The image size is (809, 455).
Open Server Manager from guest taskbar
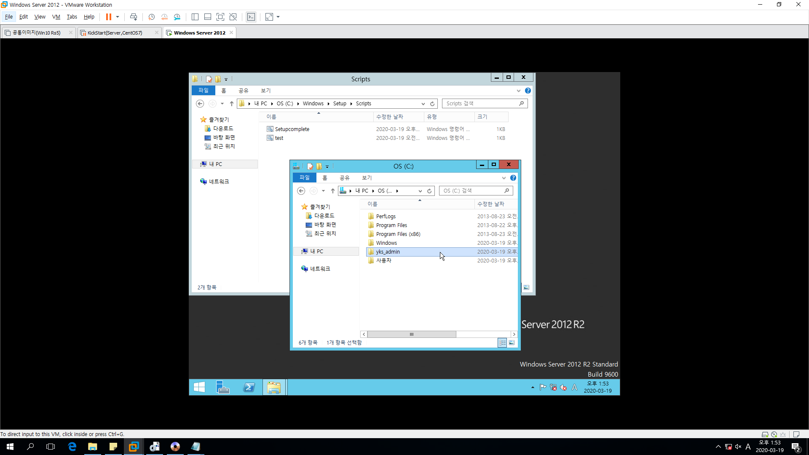pyautogui.click(x=222, y=387)
